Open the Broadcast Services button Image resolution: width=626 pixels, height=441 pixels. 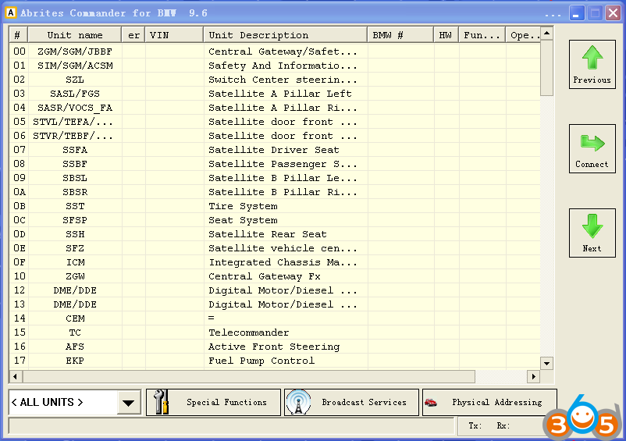[351, 403]
